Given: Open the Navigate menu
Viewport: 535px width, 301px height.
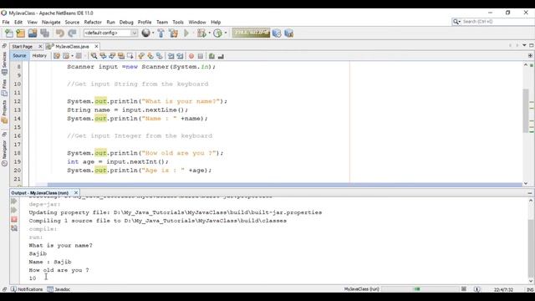Looking at the screenshot, I should (51, 23).
